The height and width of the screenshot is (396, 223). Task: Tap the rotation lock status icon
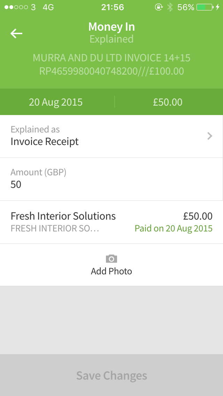click(159, 7)
